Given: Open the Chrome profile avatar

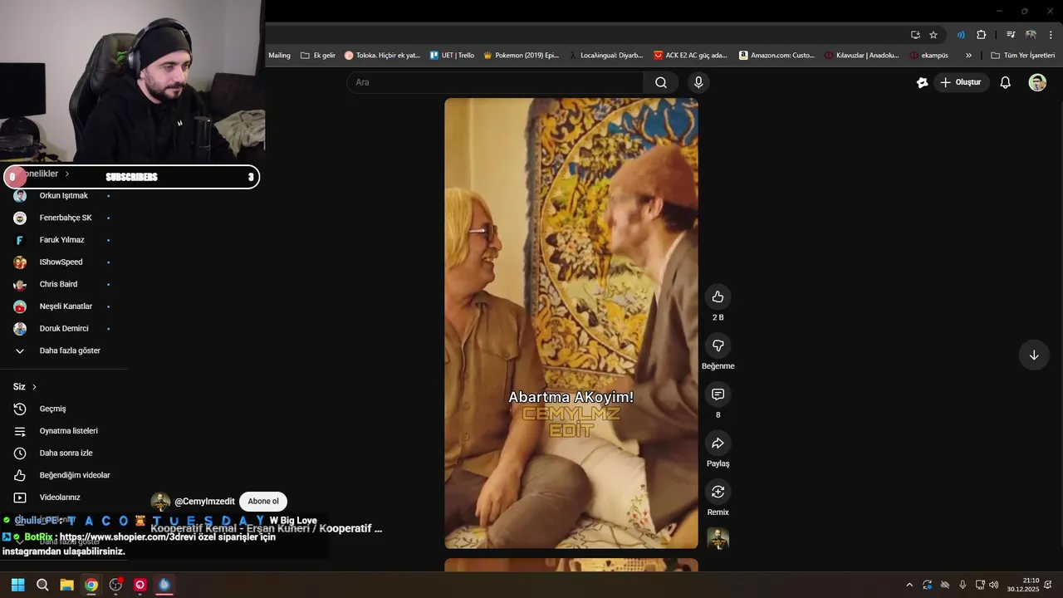Looking at the screenshot, I should point(1031,35).
